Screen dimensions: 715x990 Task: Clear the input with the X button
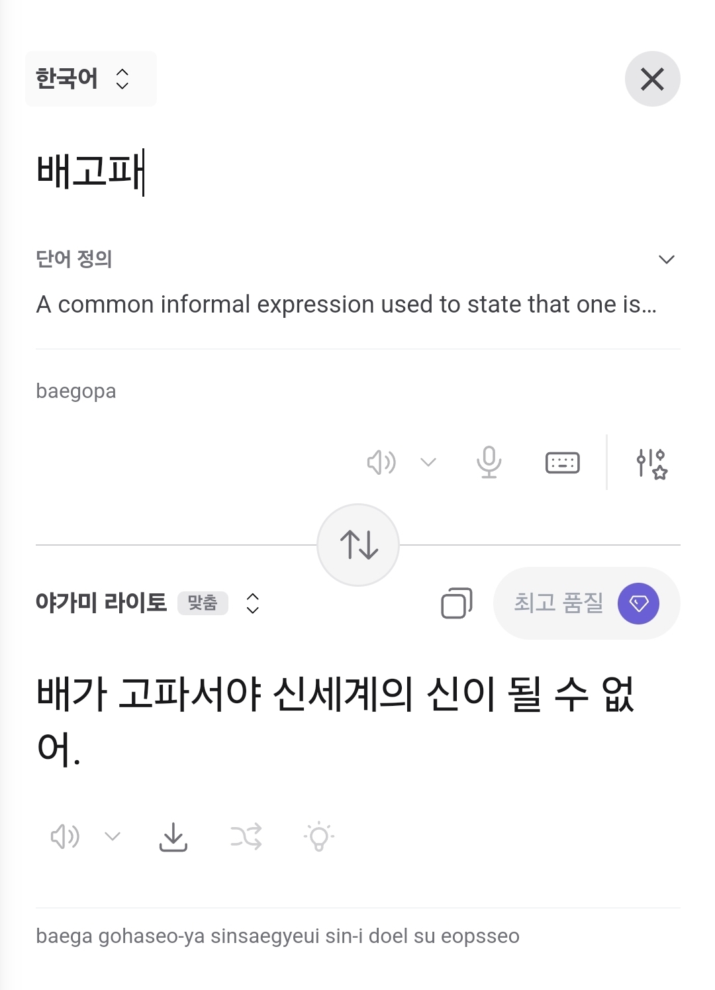652,79
